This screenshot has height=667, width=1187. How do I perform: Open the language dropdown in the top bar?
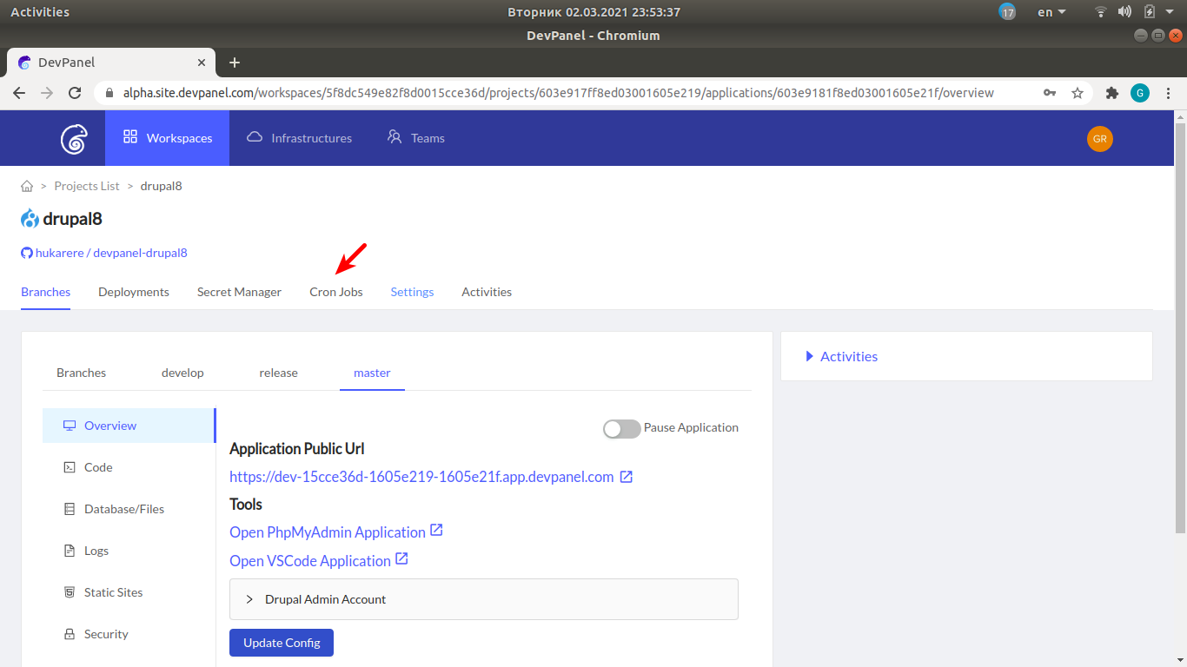click(1050, 11)
